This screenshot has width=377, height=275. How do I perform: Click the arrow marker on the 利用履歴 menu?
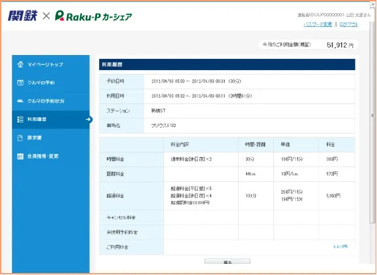(x=89, y=119)
